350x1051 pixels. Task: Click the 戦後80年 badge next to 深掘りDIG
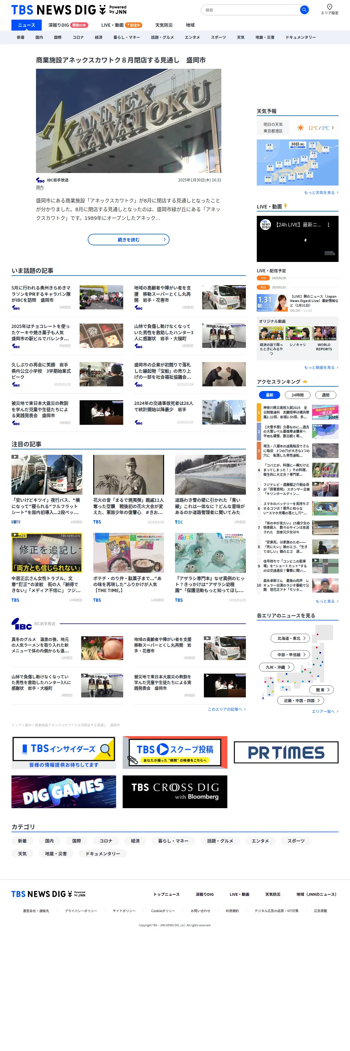coord(79,25)
